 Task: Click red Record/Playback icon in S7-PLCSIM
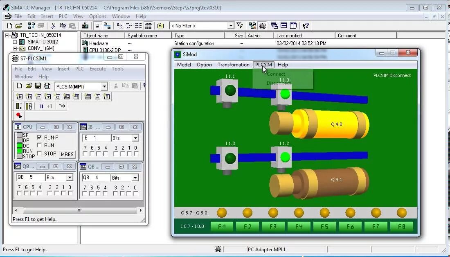click(19, 116)
